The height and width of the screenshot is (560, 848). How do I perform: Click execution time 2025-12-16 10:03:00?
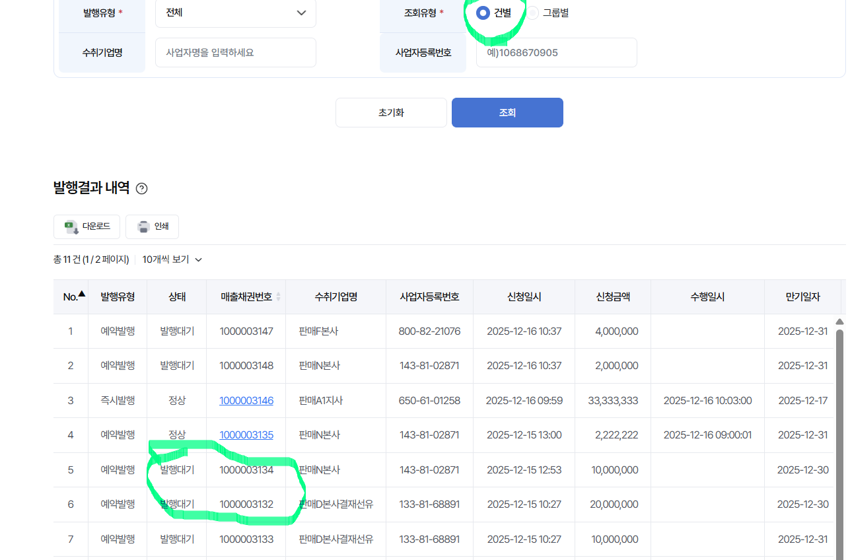[707, 400]
